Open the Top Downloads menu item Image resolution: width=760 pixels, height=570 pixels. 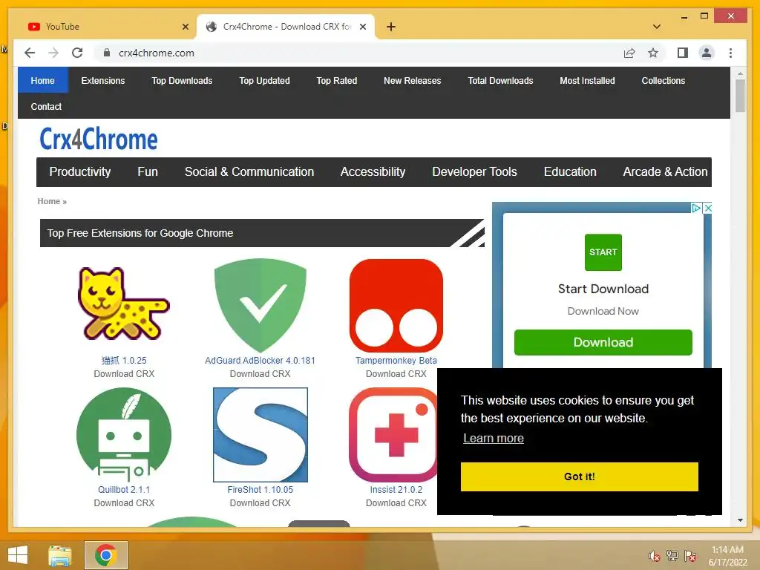182,80
